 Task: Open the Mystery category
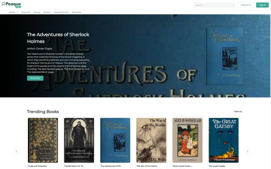click(47, 12)
